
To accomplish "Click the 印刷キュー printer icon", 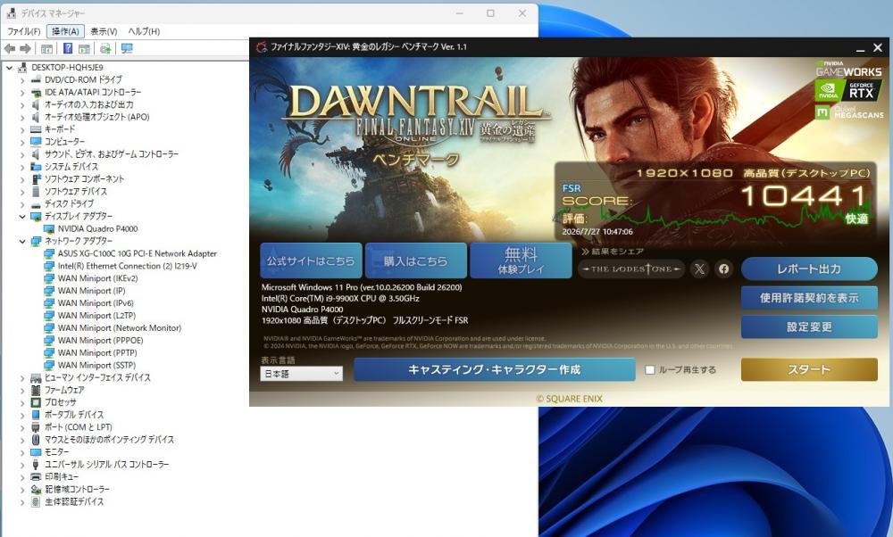I will coord(36,476).
